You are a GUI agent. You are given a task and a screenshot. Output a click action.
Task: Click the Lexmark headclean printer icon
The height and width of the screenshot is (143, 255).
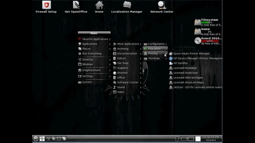click(x=171, y=73)
